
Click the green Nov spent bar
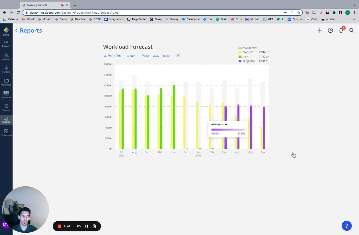174,117
